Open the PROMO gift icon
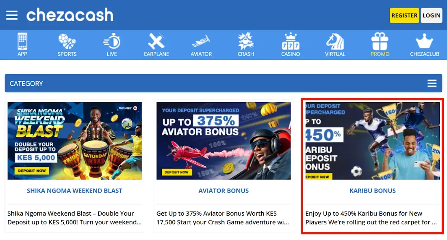The image size is (447, 240). [380, 41]
